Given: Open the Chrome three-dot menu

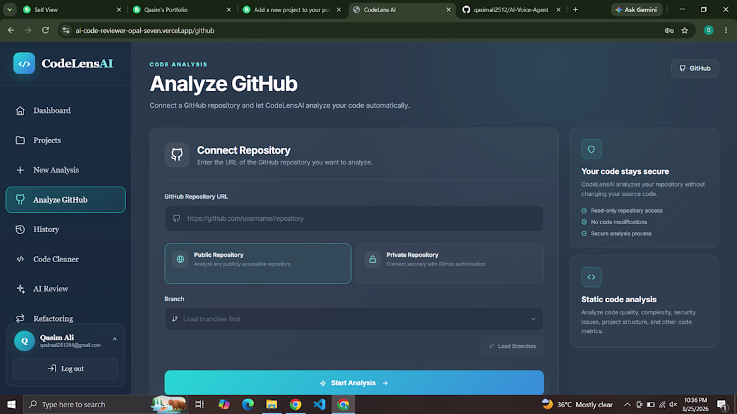Looking at the screenshot, I should (x=726, y=31).
